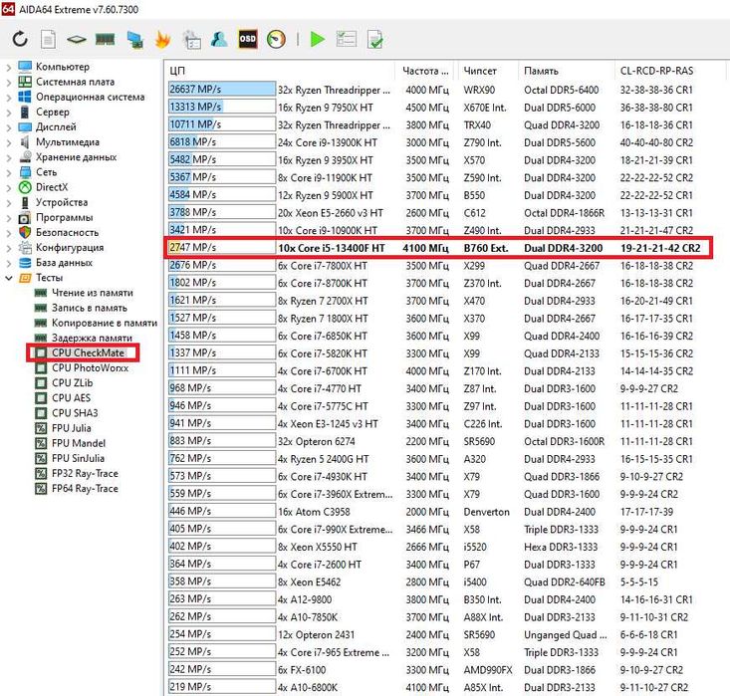Screen dimensions: 730x696
Task: Sort by the CL-RCD-RP-RAS column header
Action: coord(670,71)
